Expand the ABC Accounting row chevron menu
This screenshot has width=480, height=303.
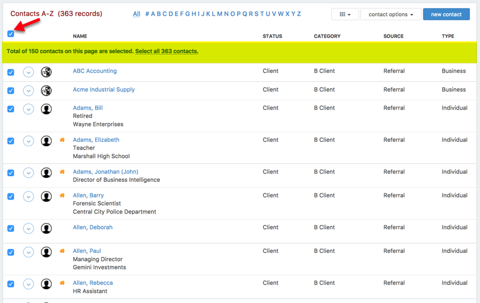28,72
